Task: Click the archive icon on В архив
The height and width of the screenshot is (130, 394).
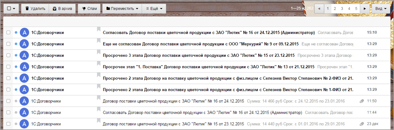Action: [x=55, y=9]
